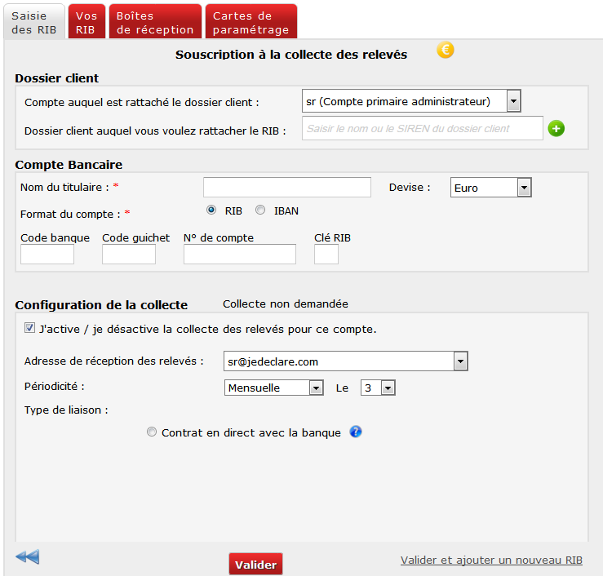Select the IBAN account format radio
The height and width of the screenshot is (576, 603).
[x=260, y=210]
